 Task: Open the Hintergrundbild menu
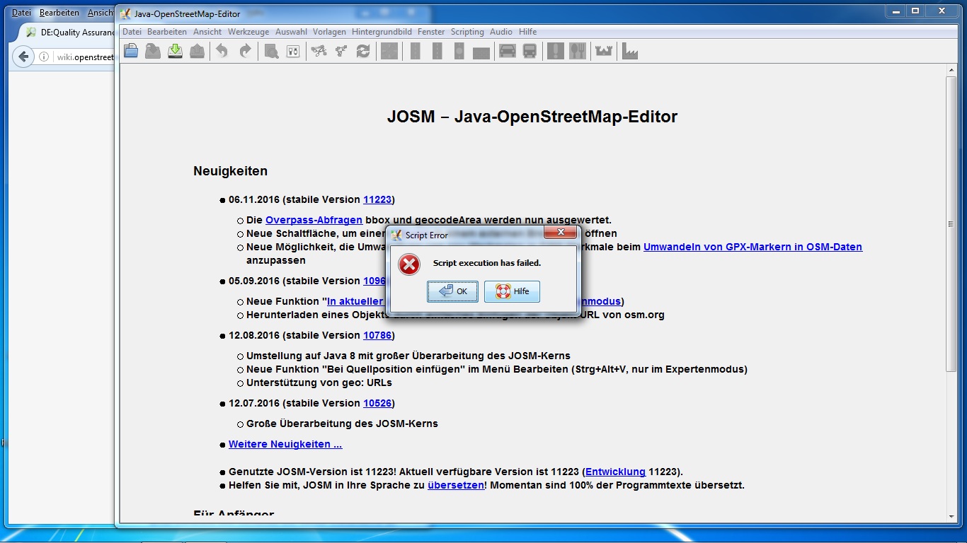coord(382,32)
